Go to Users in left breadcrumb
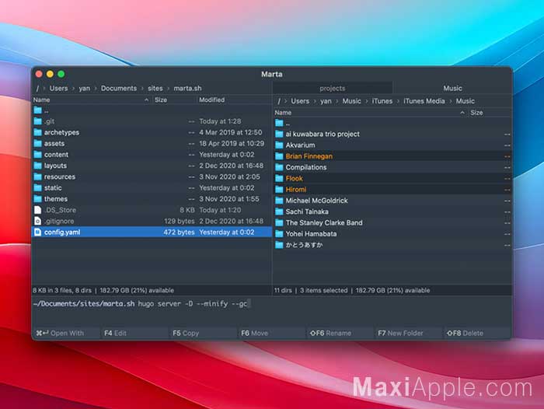 click(x=58, y=88)
